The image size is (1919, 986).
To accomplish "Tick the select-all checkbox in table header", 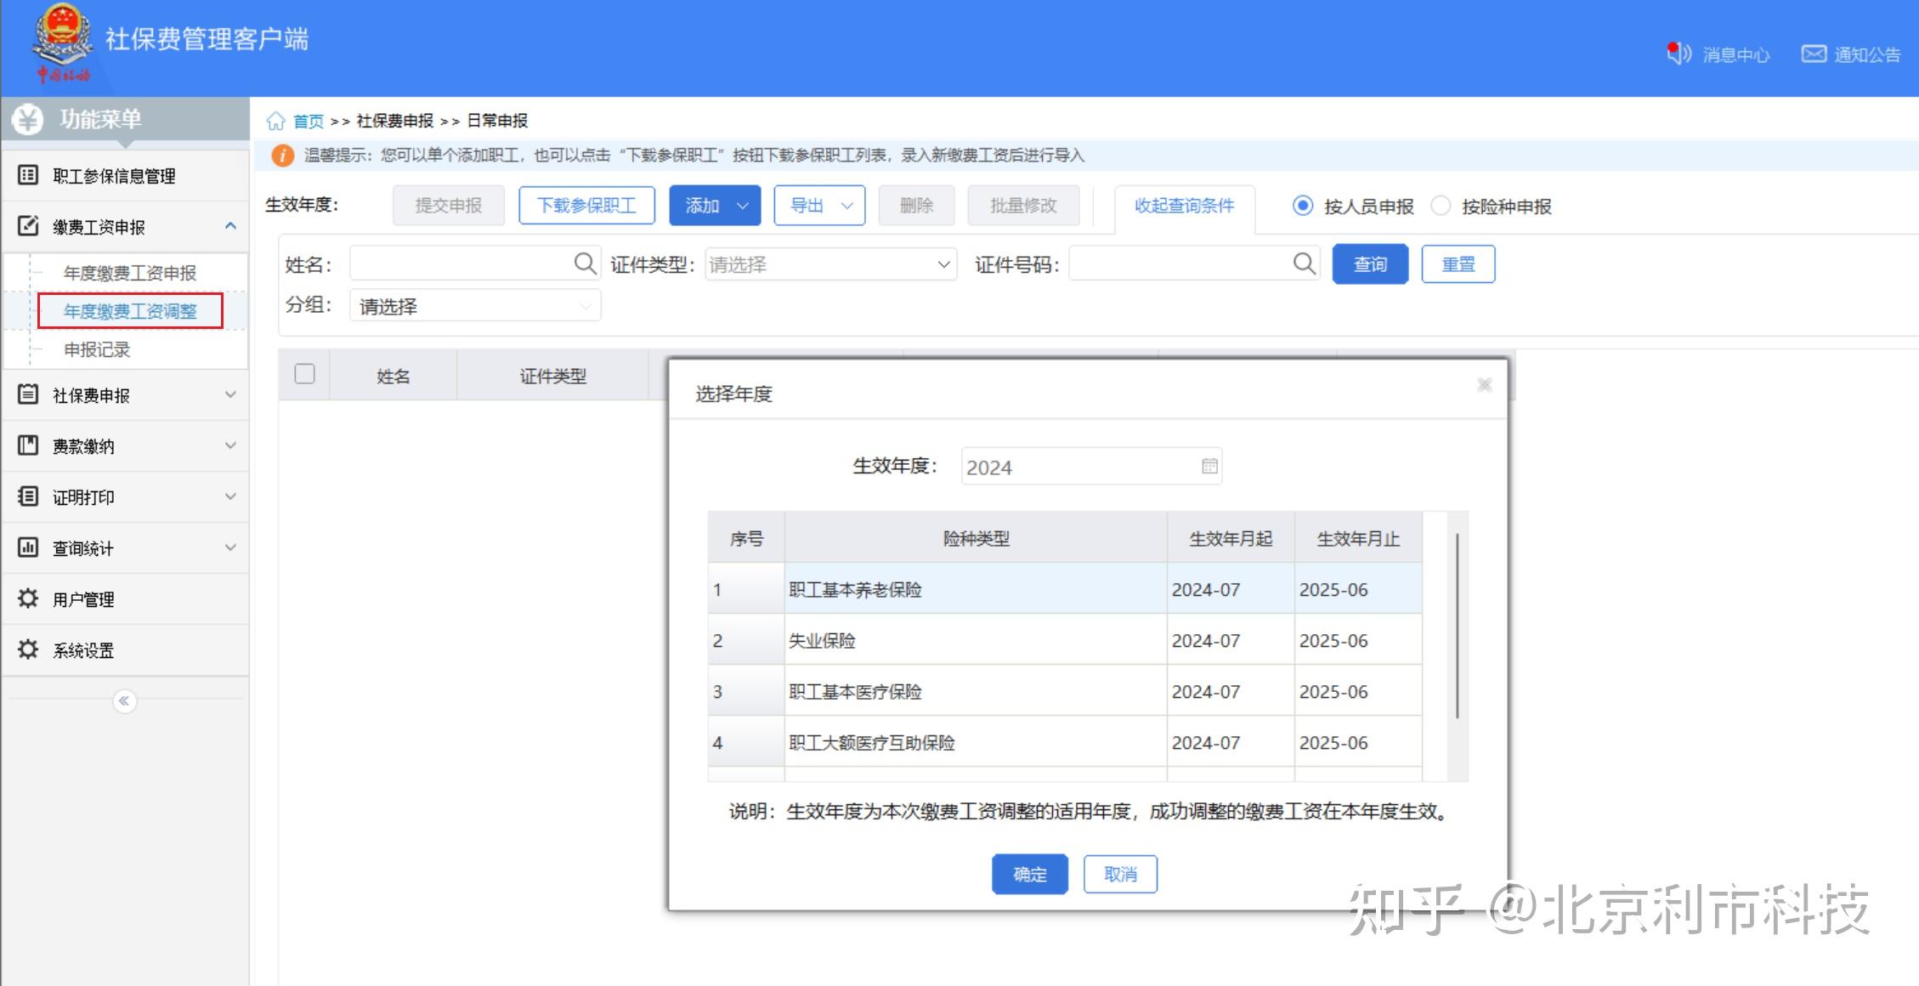I will point(304,374).
